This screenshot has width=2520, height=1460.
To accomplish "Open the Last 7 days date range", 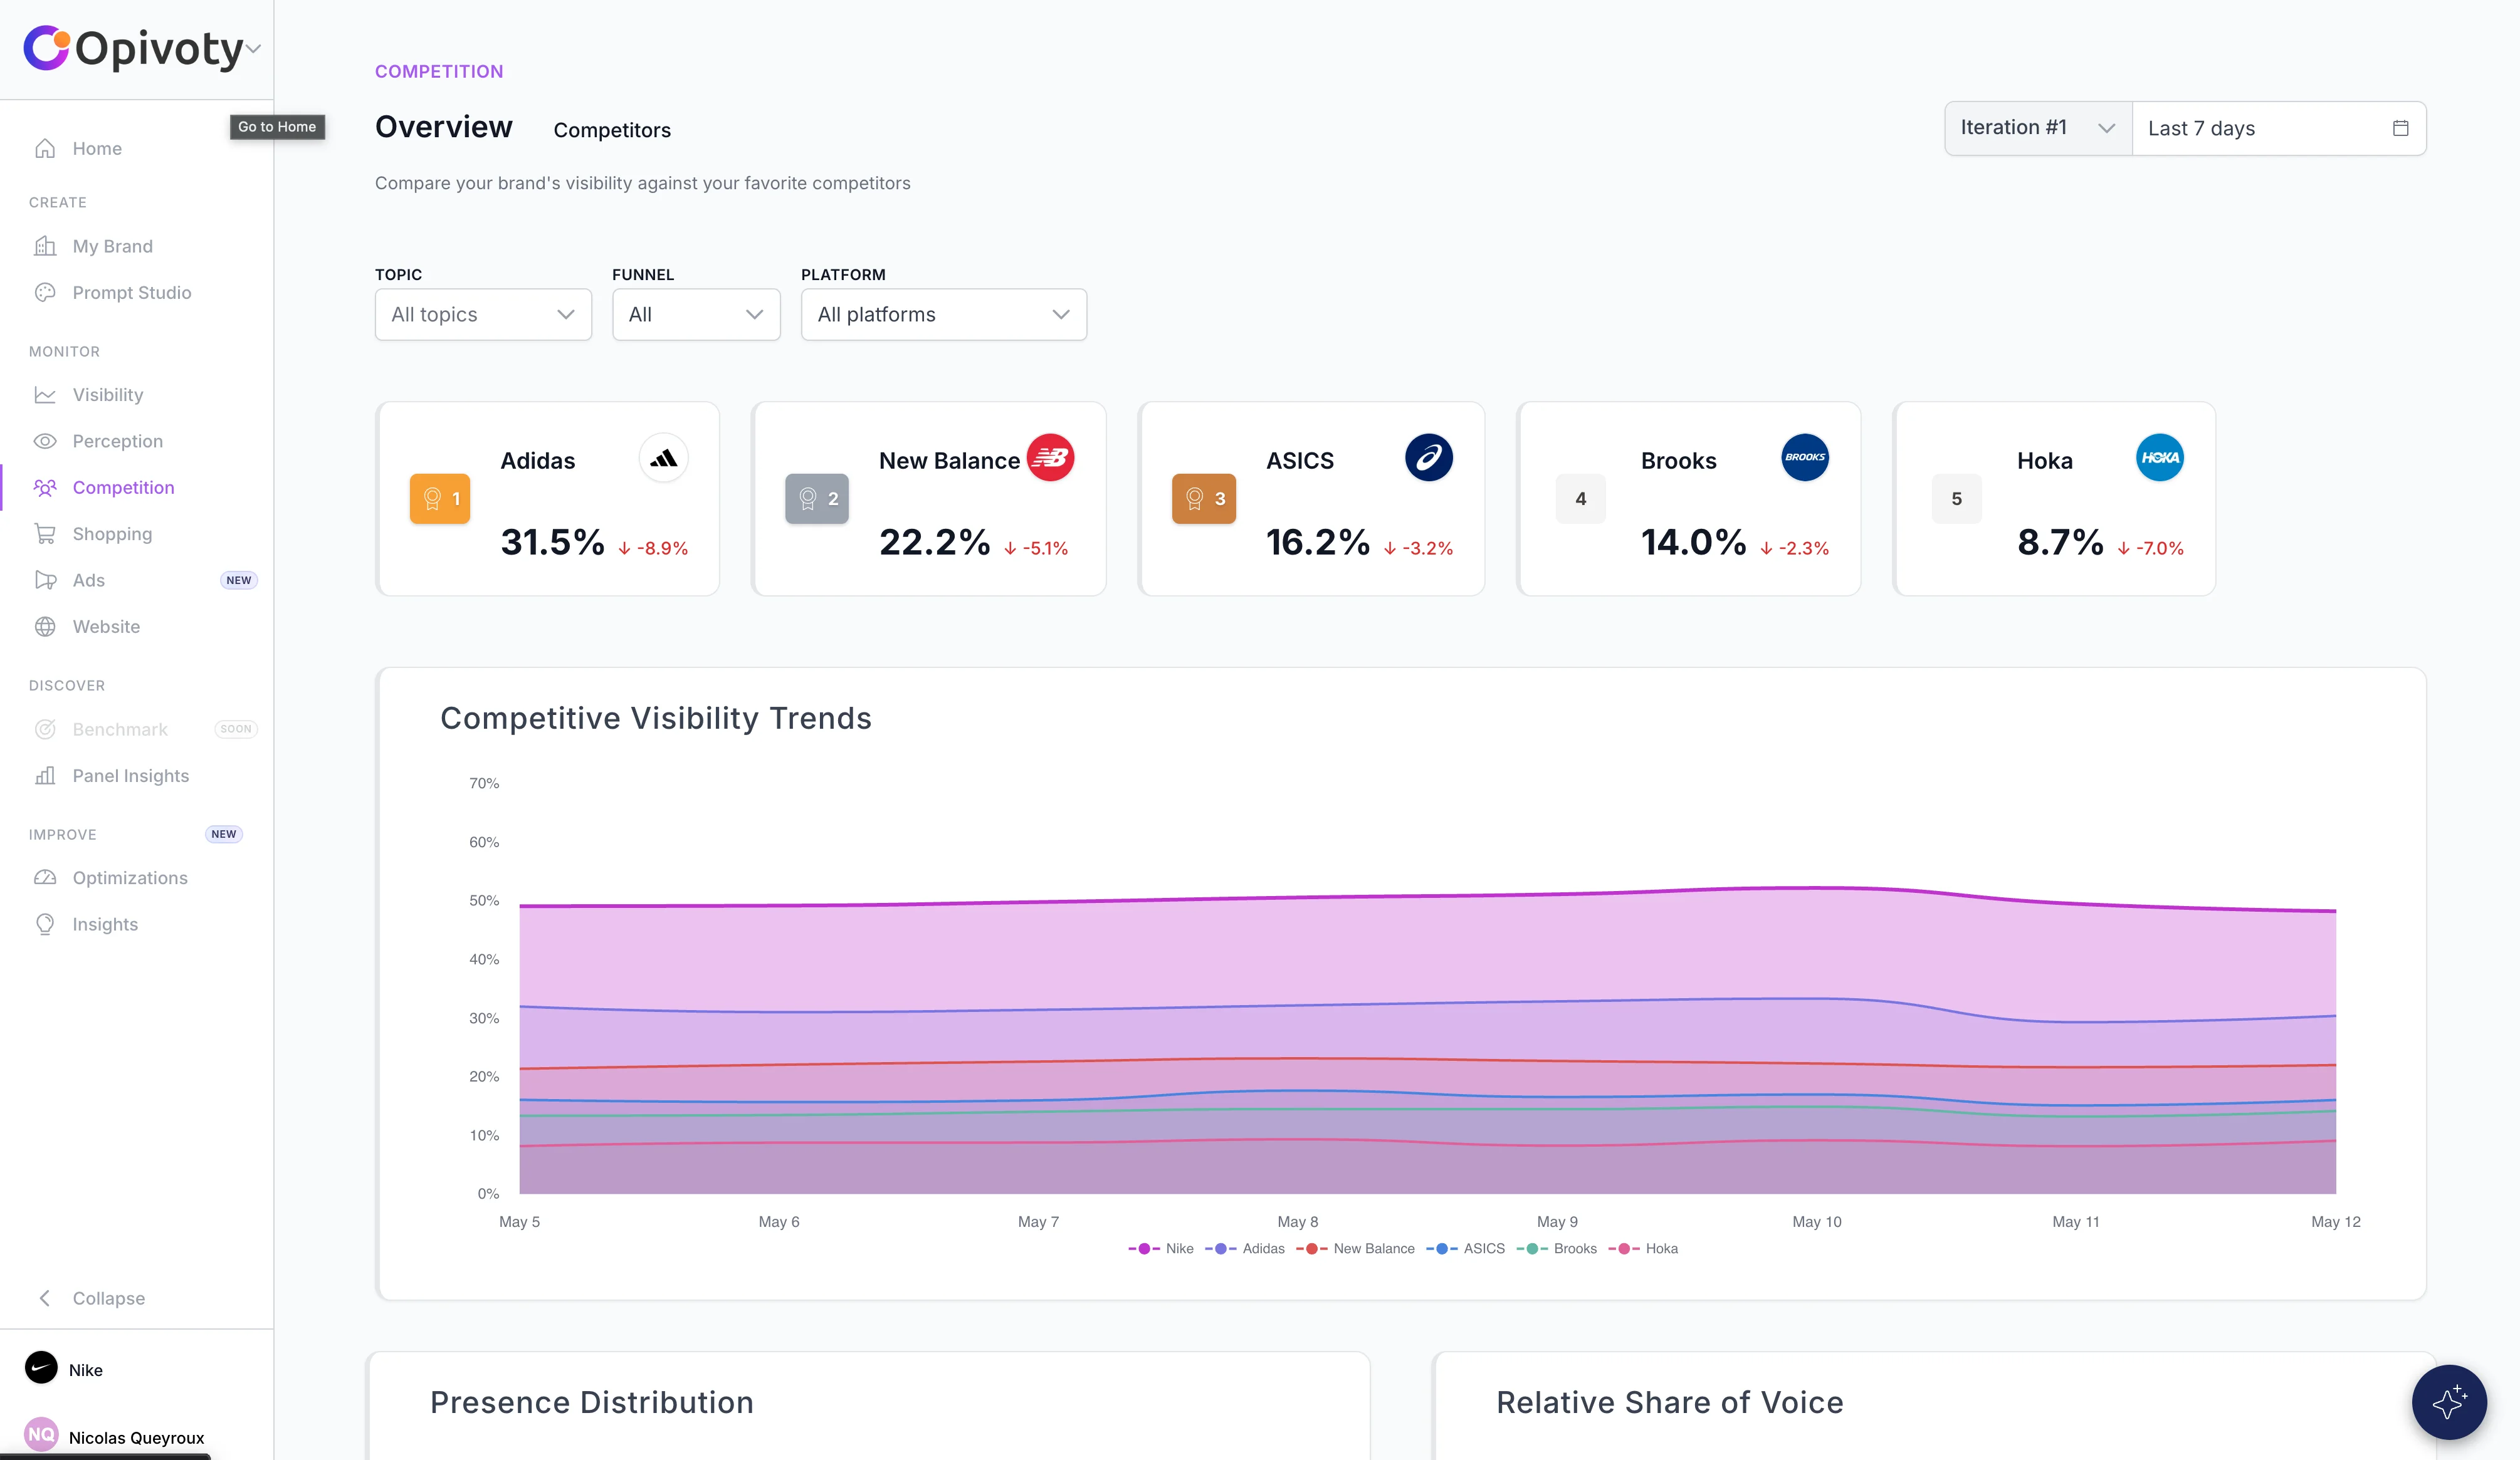I will 2279,128.
